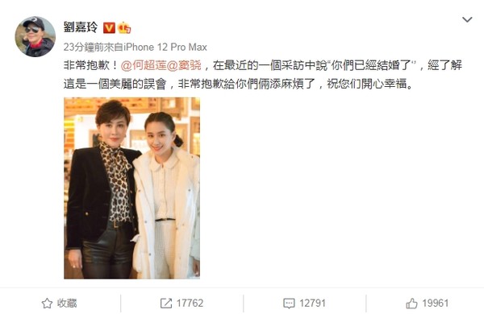Click the star favorite icon
The image size is (484, 314).
pyautogui.click(x=47, y=304)
